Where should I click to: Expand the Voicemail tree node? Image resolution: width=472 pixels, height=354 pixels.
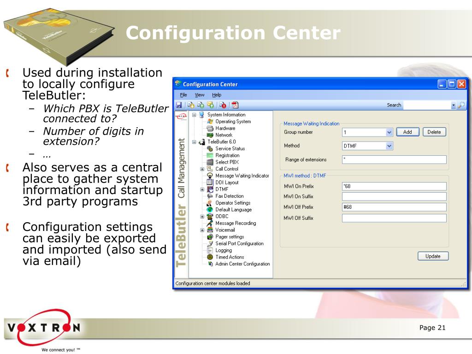202,230
